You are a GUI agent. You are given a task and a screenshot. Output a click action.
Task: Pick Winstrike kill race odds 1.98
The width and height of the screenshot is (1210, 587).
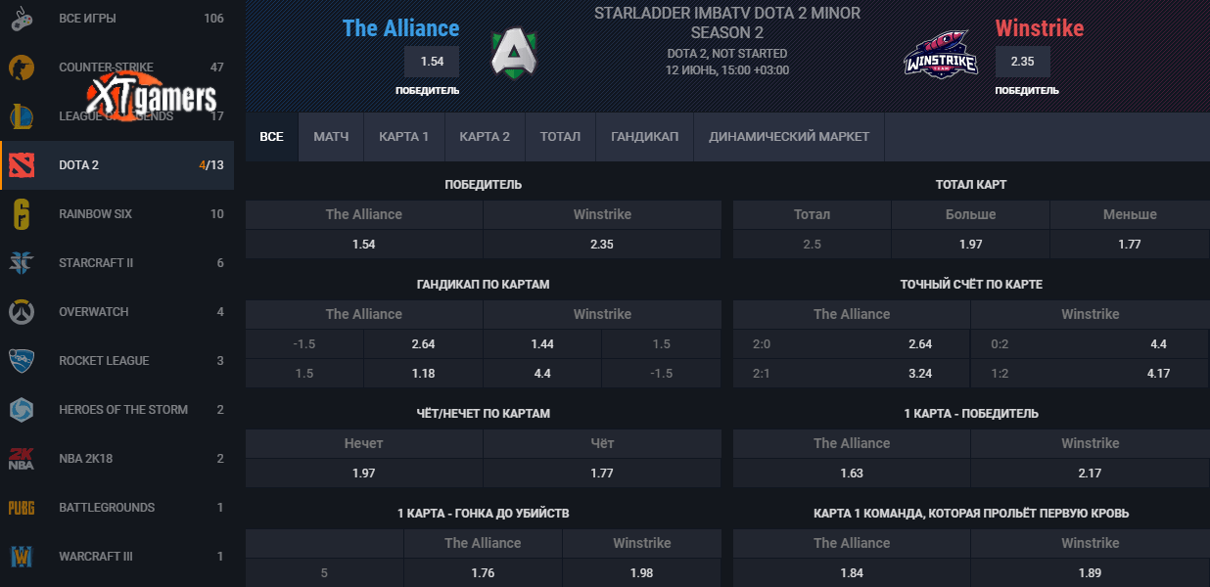tap(642, 573)
